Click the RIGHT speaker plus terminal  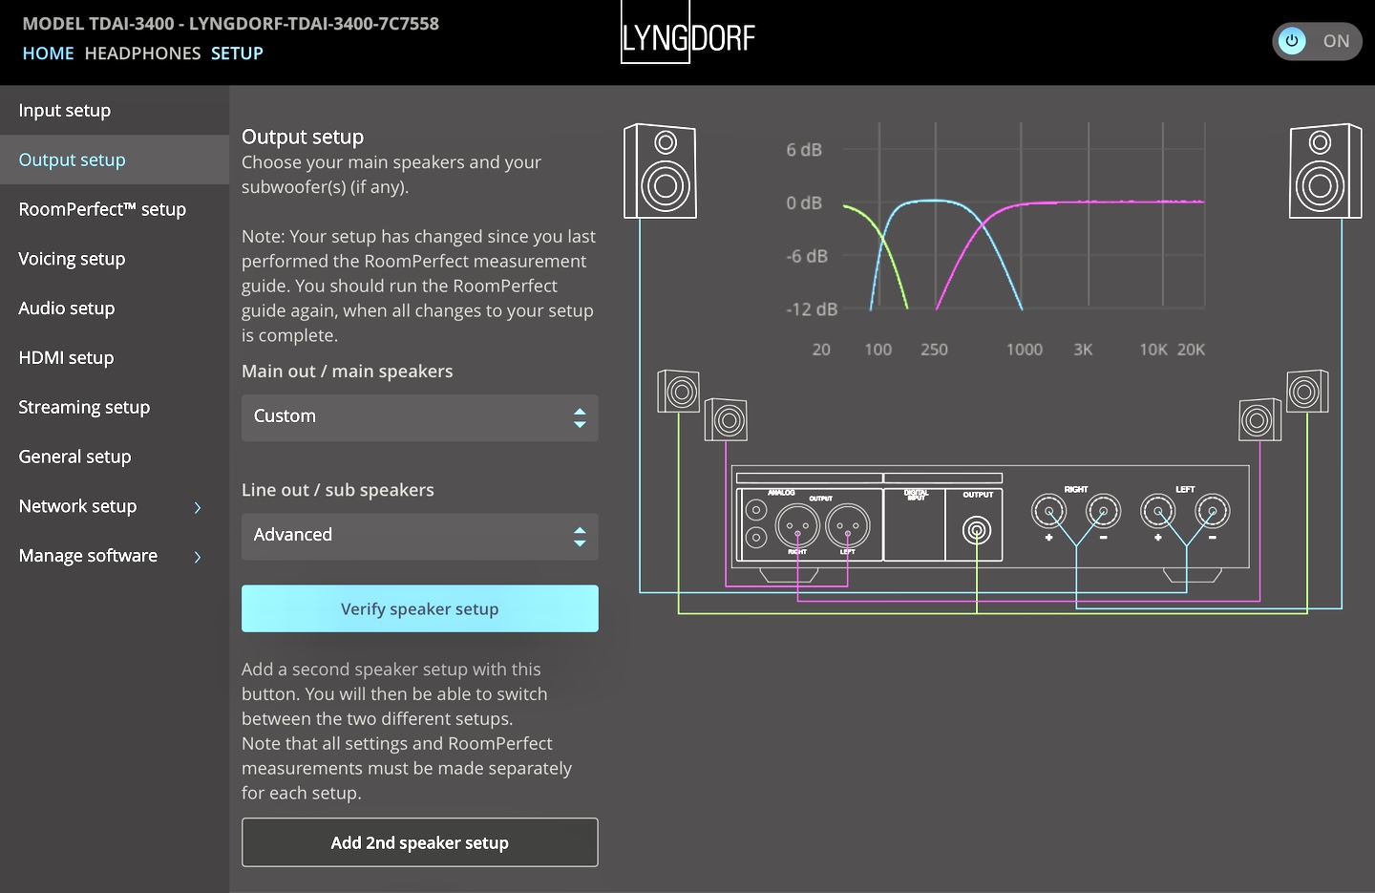pos(1048,512)
